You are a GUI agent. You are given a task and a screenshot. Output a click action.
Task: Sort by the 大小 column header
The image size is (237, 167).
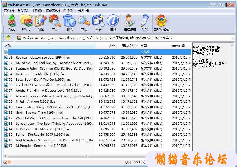[106, 46]
